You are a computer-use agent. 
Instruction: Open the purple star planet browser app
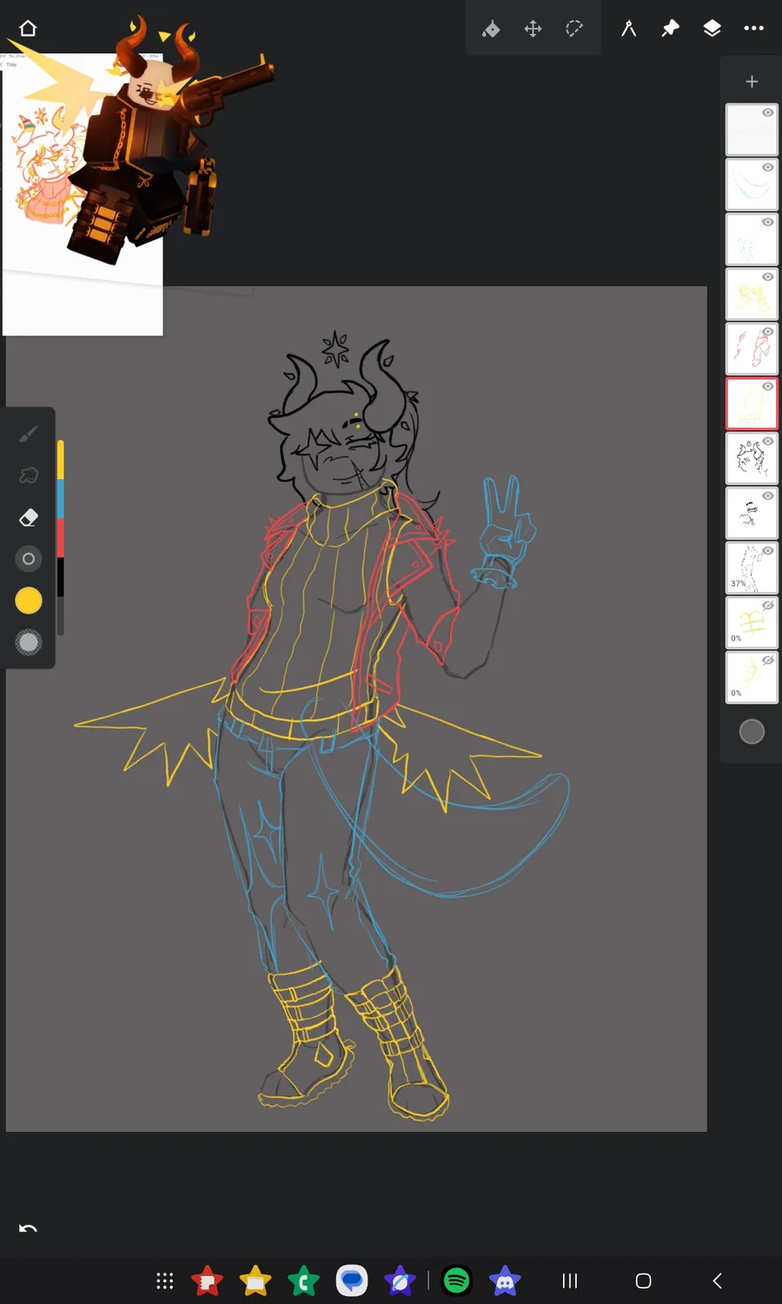(x=400, y=1281)
